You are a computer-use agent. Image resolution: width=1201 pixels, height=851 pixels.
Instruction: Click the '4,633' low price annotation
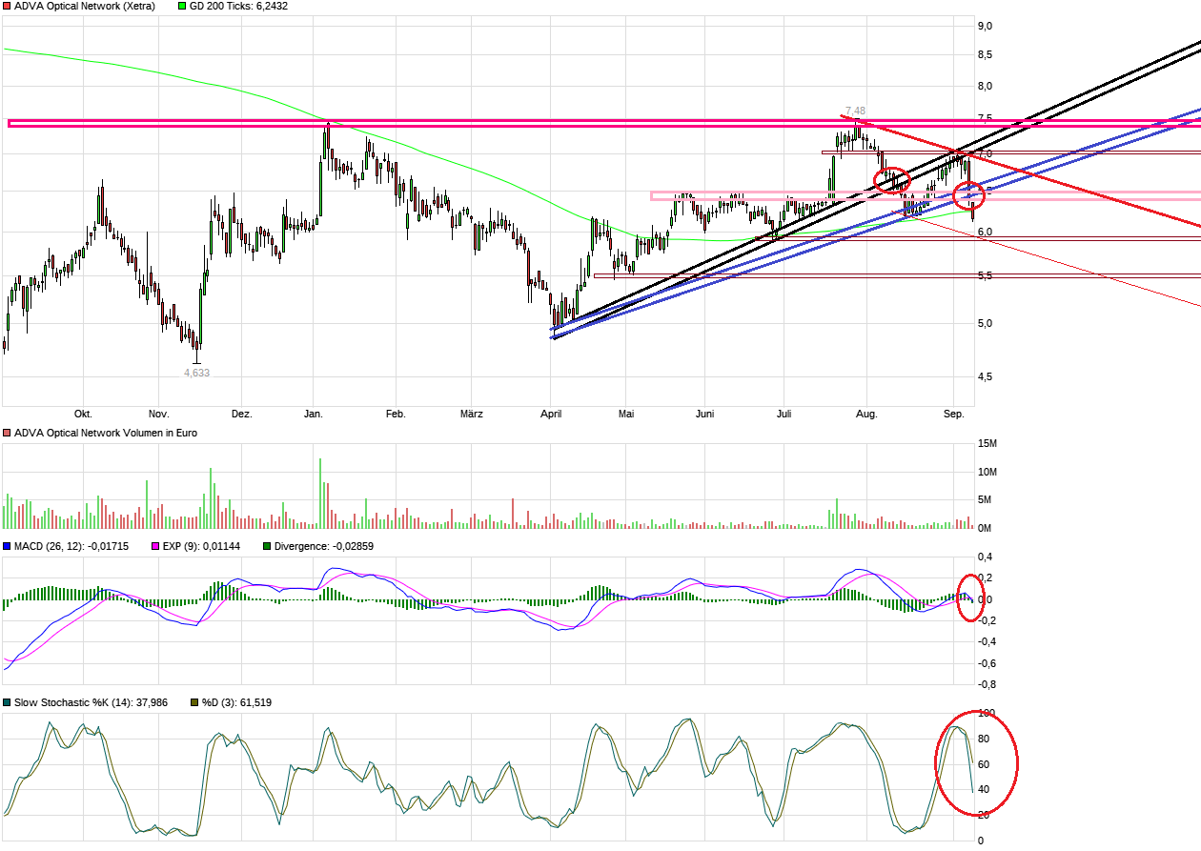tap(196, 373)
